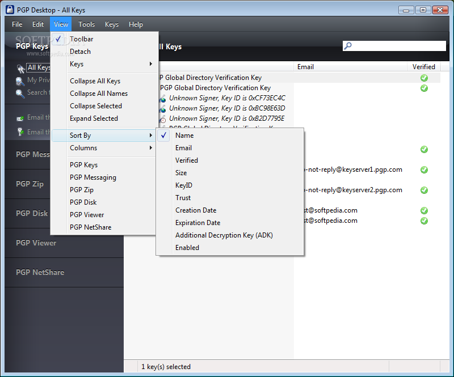
Task: Select PGP Messaging in the View menu
Action: tap(105, 177)
